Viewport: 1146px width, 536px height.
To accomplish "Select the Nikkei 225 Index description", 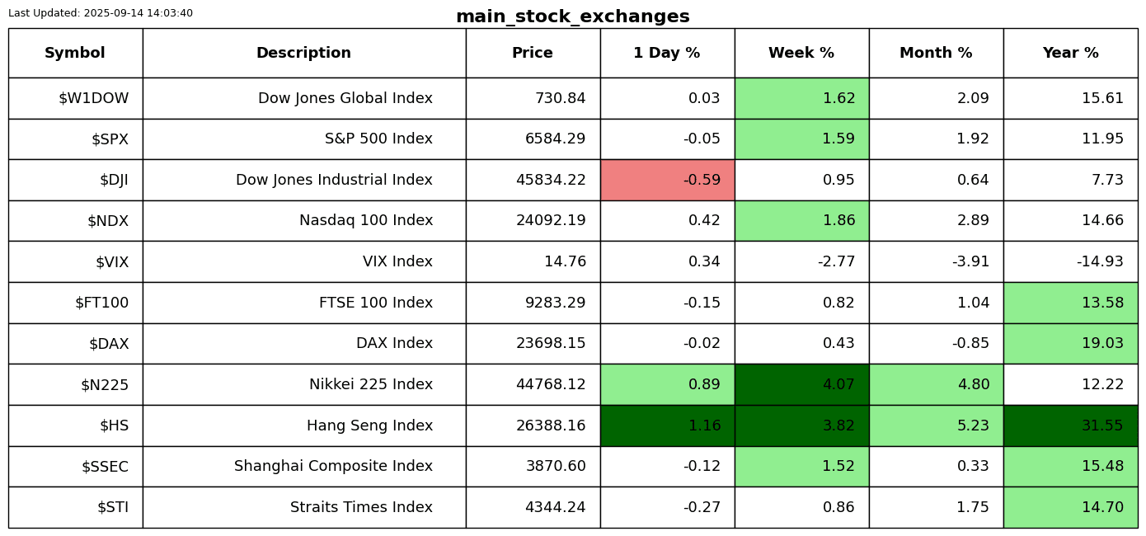I will click(370, 385).
